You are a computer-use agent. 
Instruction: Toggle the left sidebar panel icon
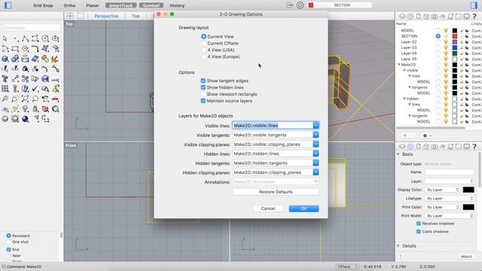(8, 5)
